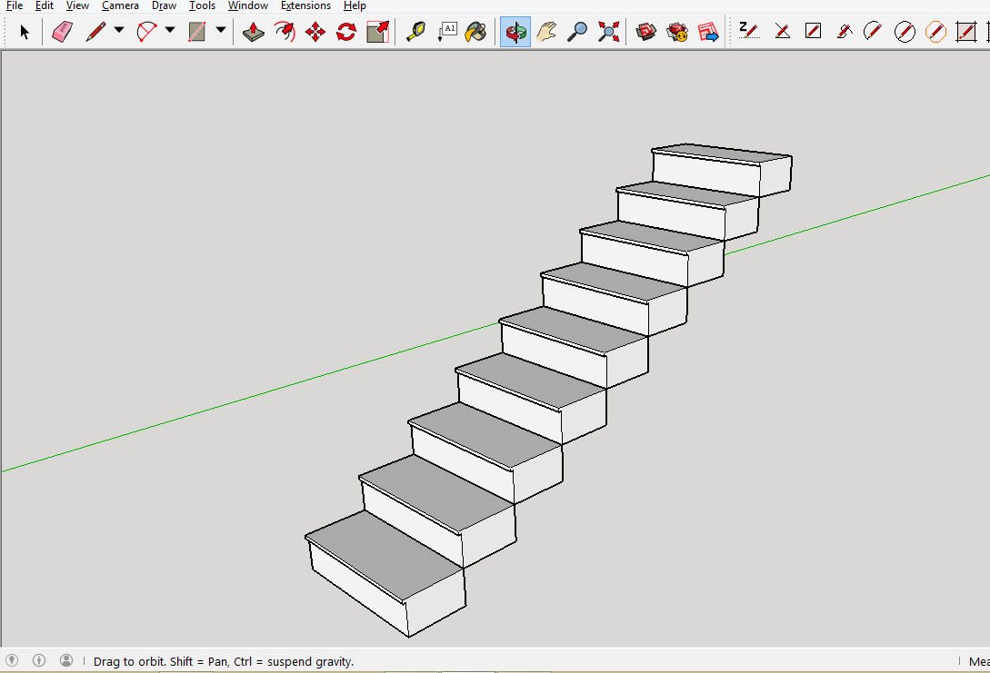
Task: Activate the Paint Bucket tool
Action: (475, 32)
